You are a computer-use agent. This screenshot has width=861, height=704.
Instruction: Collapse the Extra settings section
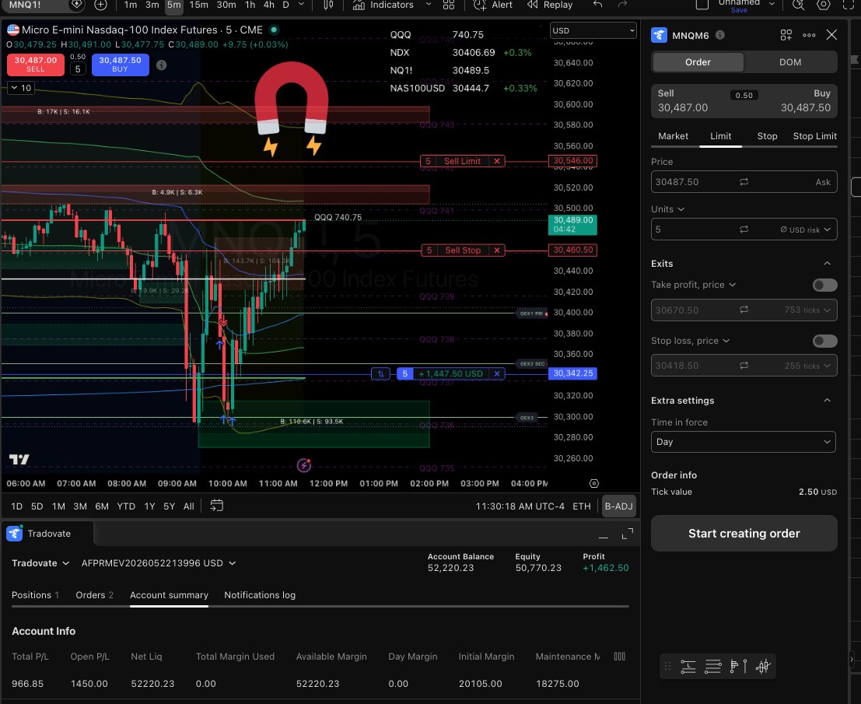coord(827,401)
